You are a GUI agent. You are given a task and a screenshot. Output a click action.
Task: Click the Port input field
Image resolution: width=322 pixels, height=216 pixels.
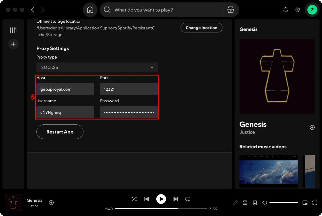coord(129,89)
